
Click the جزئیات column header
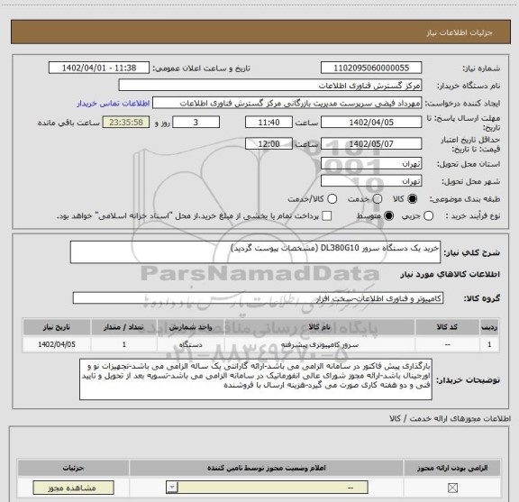(73, 468)
